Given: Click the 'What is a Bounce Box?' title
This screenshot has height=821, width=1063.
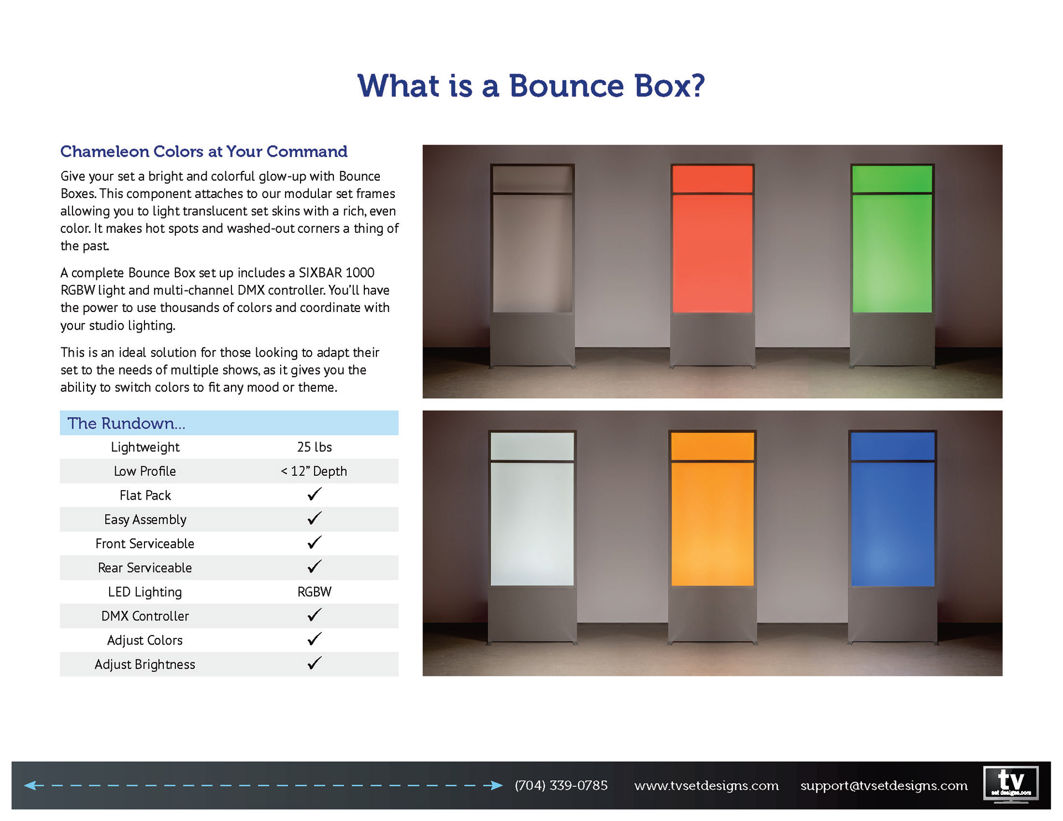Looking at the screenshot, I should pyautogui.click(x=531, y=86).
